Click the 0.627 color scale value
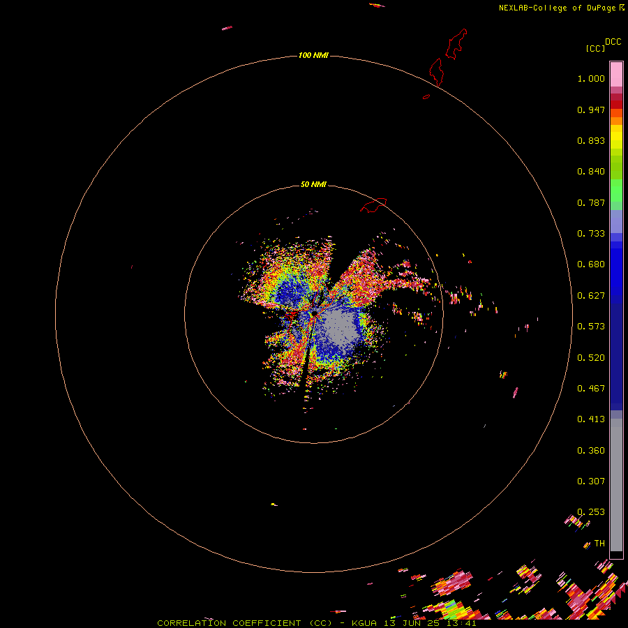 coord(591,296)
